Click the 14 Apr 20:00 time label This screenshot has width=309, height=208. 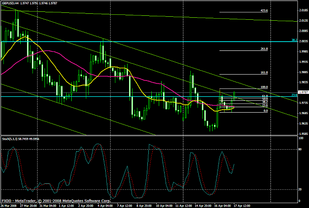click(203, 206)
